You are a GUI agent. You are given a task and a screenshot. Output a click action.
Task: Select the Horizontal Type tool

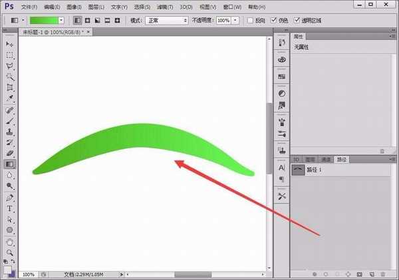(10, 208)
